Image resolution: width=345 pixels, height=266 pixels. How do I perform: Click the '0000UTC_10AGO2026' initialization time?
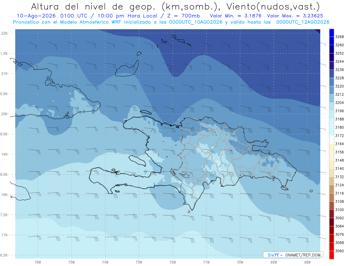[196, 22]
